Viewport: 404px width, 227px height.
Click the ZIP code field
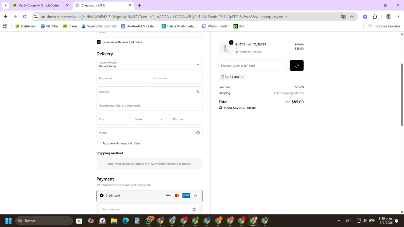point(185,119)
